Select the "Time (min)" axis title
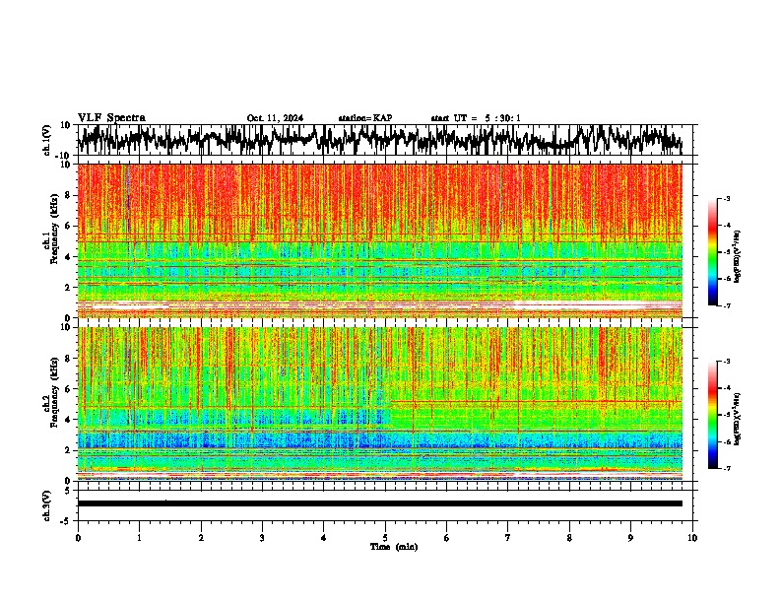Screen dimensions: 780x603 tap(394, 547)
